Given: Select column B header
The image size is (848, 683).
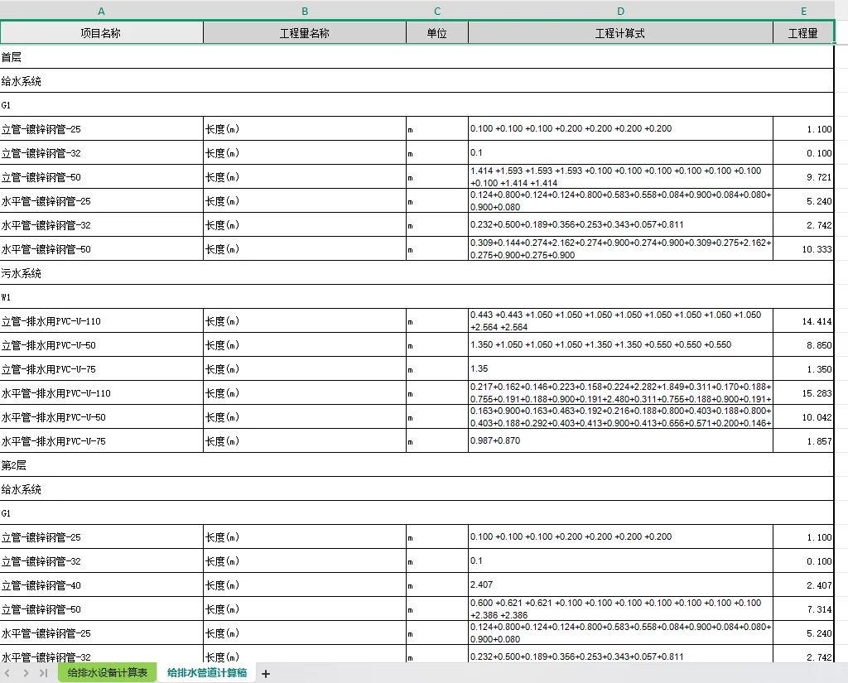Looking at the screenshot, I should click(x=305, y=11).
